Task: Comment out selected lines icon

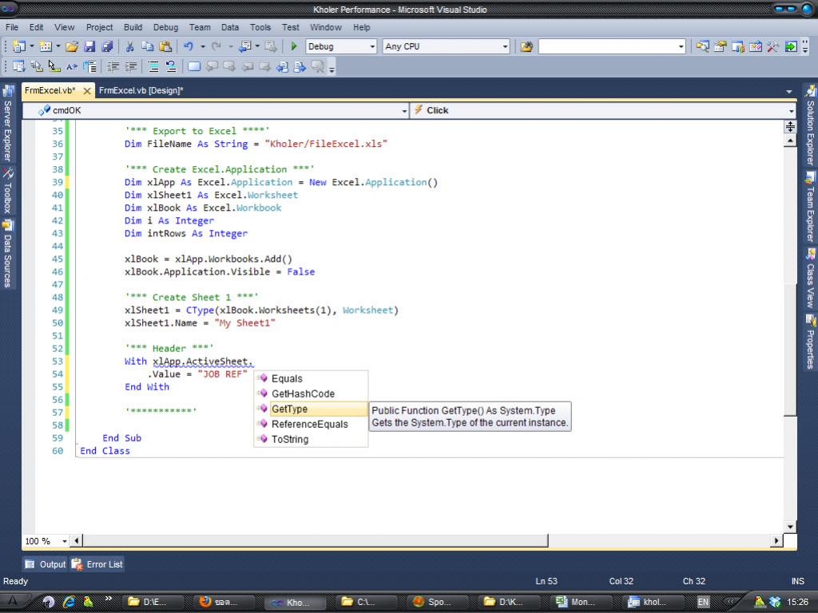Action: click(152, 67)
